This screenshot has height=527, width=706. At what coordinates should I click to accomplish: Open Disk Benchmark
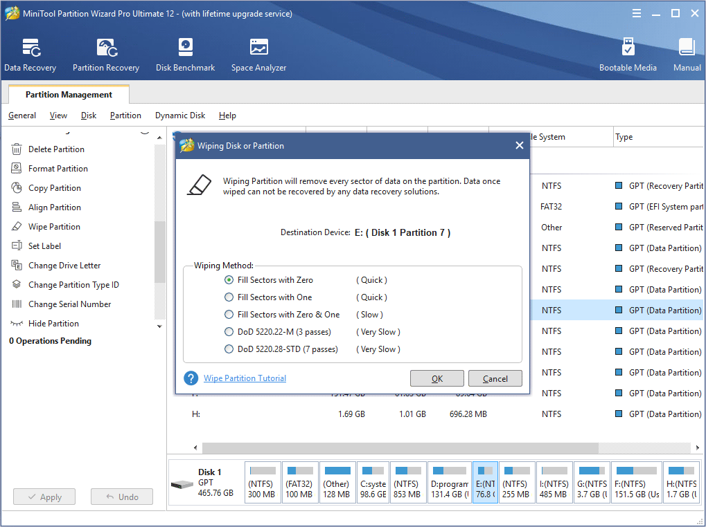pyautogui.click(x=185, y=54)
